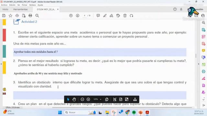Choose the selection arrow tool in the floating toolbar

tap(68, 99)
